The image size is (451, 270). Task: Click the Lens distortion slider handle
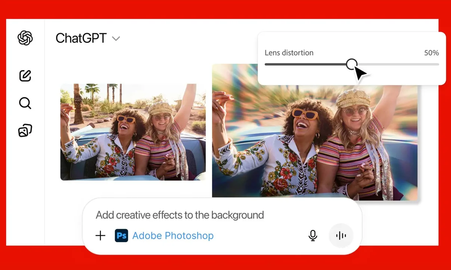[x=352, y=64]
